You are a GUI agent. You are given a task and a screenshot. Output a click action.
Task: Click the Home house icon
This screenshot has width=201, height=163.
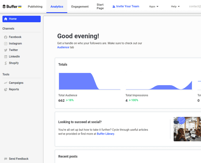point(6,19)
